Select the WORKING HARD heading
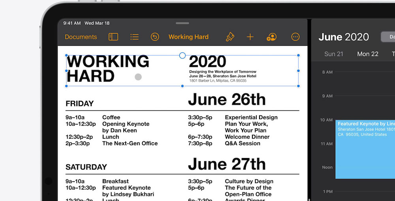 108,69
